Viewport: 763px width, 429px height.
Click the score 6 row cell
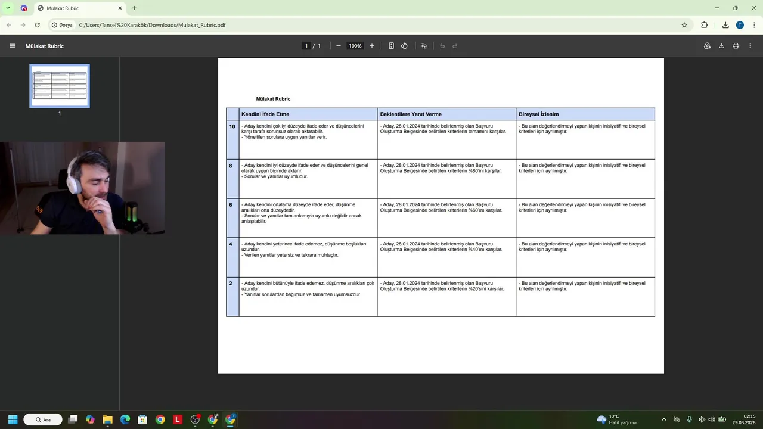(x=232, y=218)
